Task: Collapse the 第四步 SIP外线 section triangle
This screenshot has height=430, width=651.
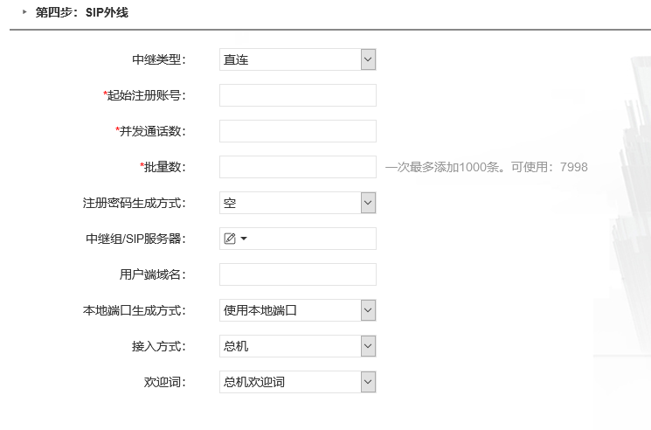Action: click(x=24, y=12)
